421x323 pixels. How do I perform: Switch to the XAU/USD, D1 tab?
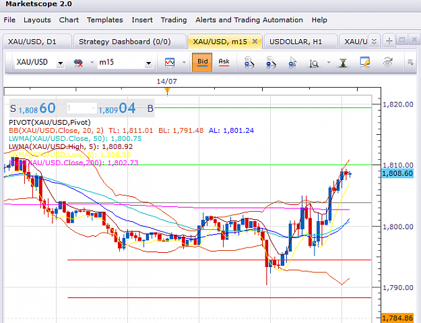(37, 42)
